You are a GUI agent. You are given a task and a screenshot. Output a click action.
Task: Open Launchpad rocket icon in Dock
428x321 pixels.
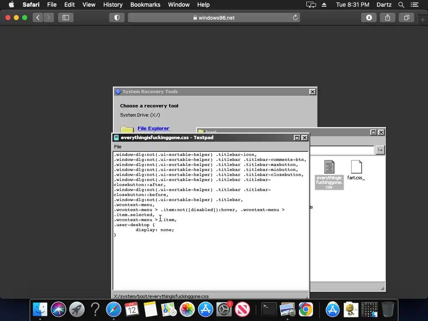point(77,309)
